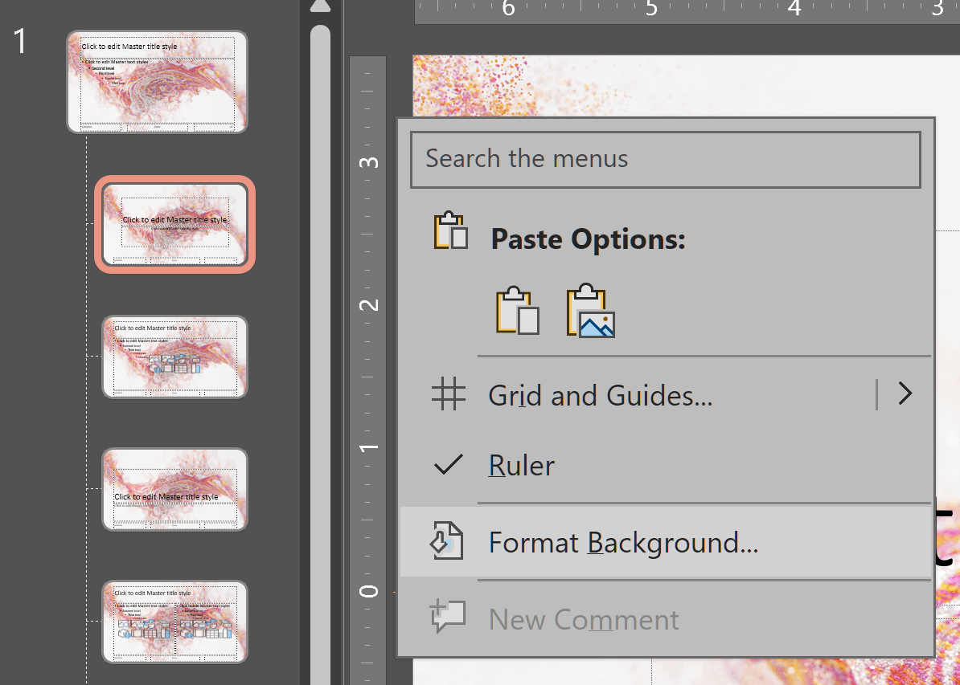Viewport: 960px width, 685px height.
Task: Select the Section Header layout thumbnail
Action: click(174, 489)
